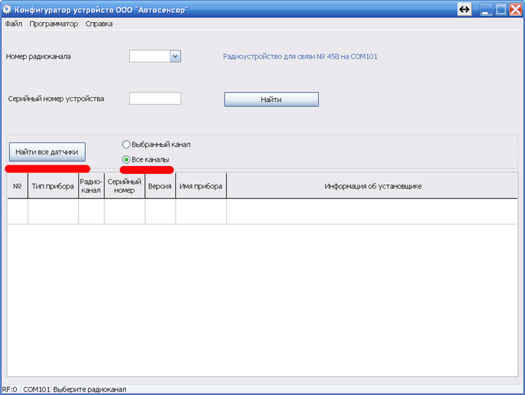The width and height of the screenshot is (525, 395).
Task: Click the Серийный номер устройства input field
Action: coord(155,98)
